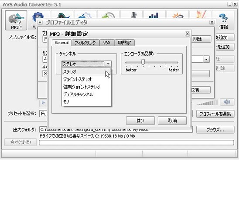Open dropdown arrow in profile editor right side
The width and height of the screenshot is (239, 199).
206,59
